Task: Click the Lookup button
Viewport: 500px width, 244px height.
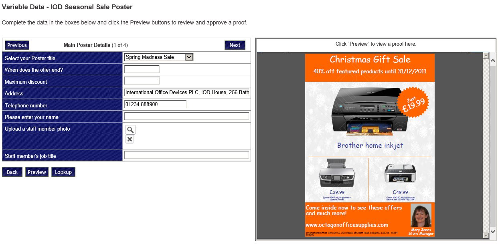Action: (x=63, y=172)
